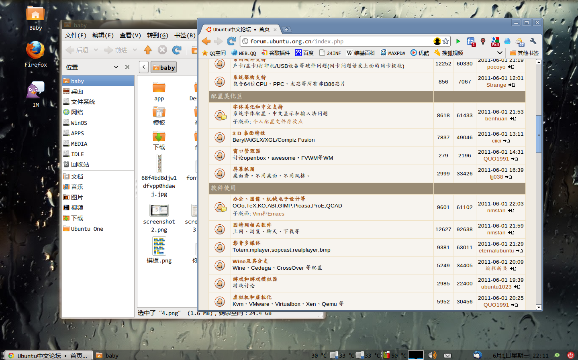The width and height of the screenshot is (578, 360).
Task: Click the stop loading icon in file manager
Action: (162, 50)
